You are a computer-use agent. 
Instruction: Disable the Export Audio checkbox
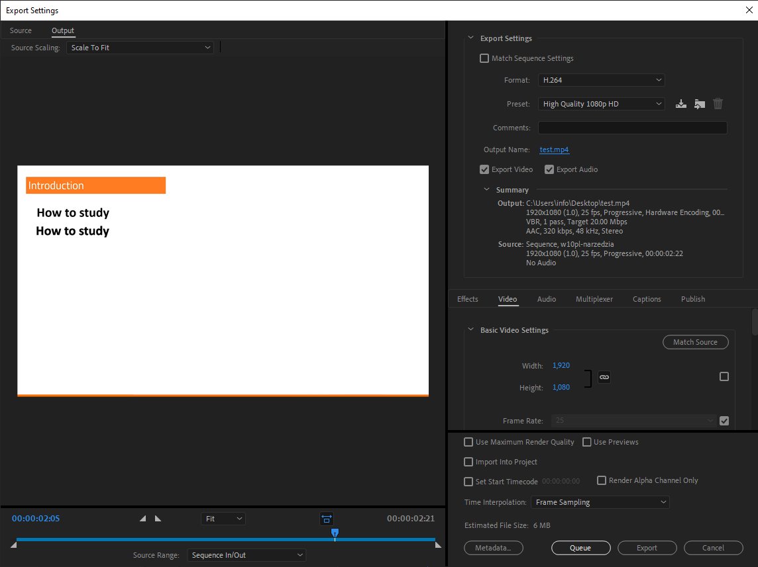pyautogui.click(x=549, y=169)
